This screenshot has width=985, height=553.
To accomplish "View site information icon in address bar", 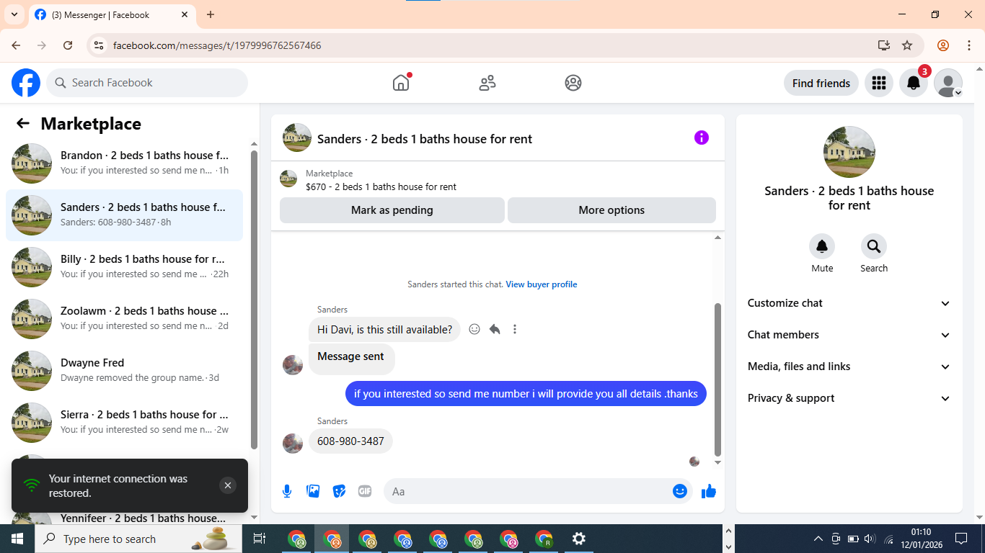I will pyautogui.click(x=100, y=45).
